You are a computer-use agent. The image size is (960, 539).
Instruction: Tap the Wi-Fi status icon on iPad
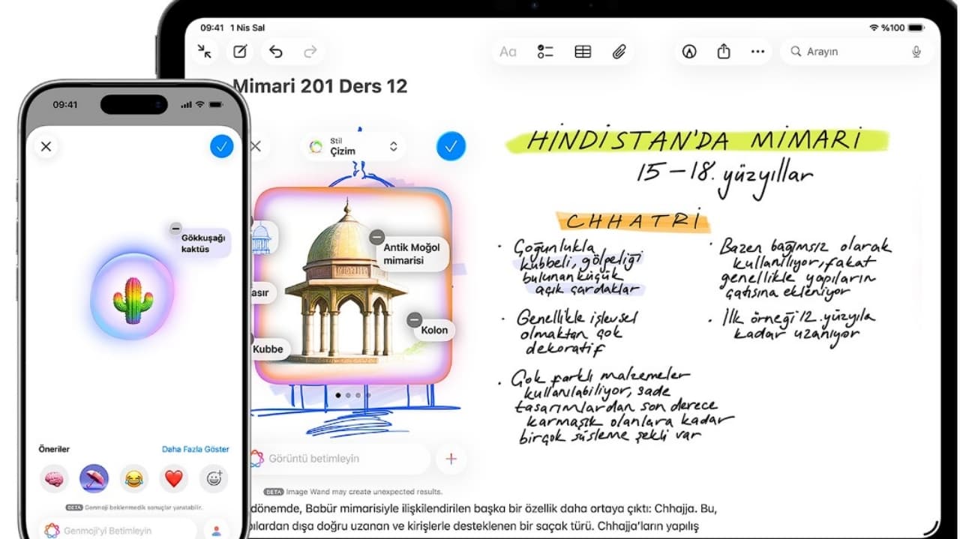point(874,28)
